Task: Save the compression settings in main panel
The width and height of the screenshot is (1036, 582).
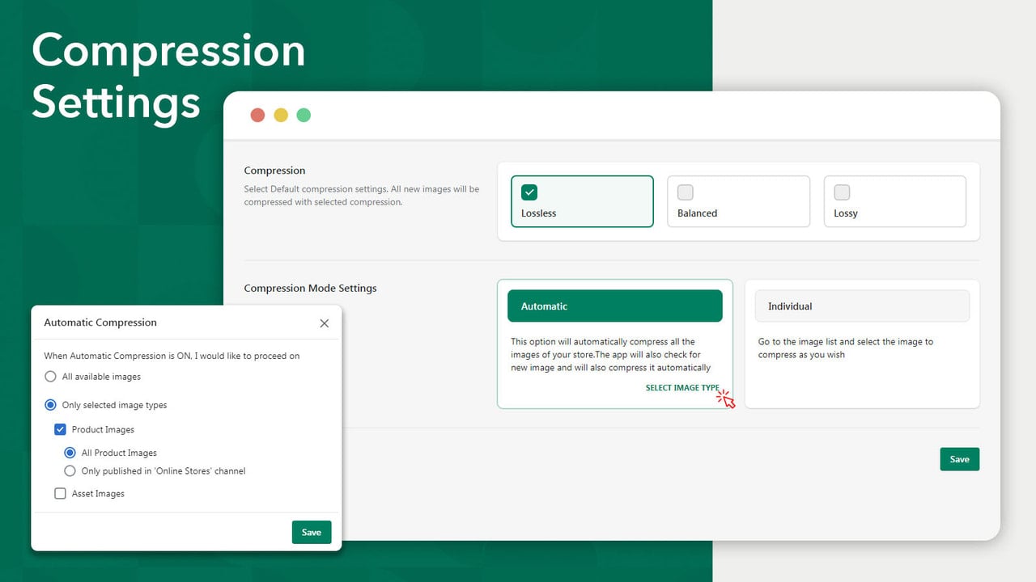Action: 960,459
